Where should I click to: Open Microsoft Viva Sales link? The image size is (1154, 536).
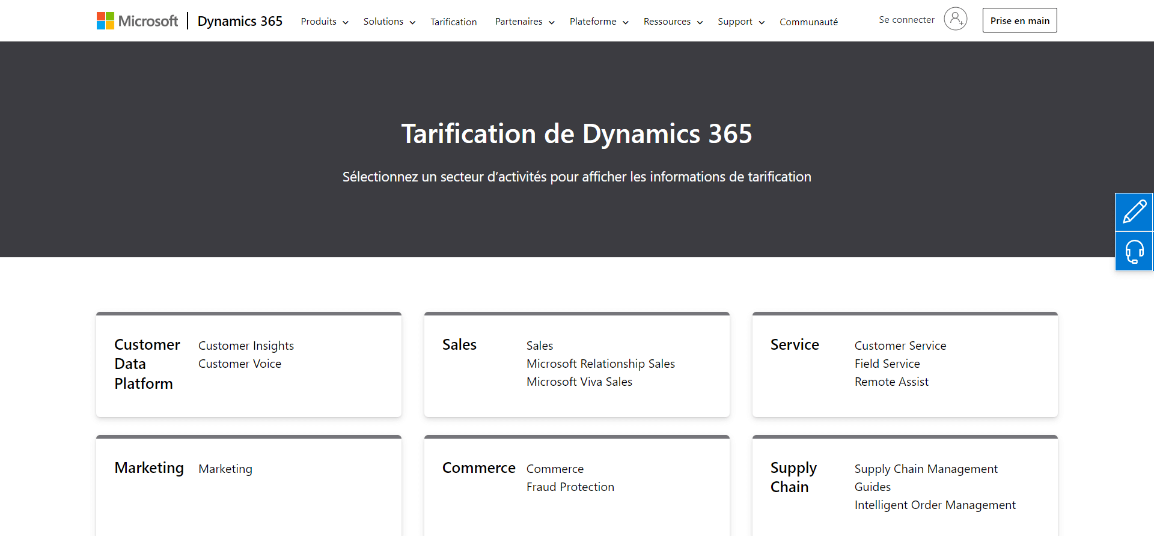(x=579, y=382)
